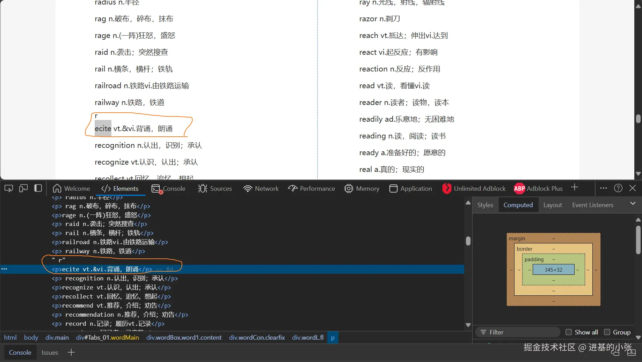Select div#Tabs_01.wordMain breadcrumb
The width and height of the screenshot is (642, 362).
[x=108, y=337]
